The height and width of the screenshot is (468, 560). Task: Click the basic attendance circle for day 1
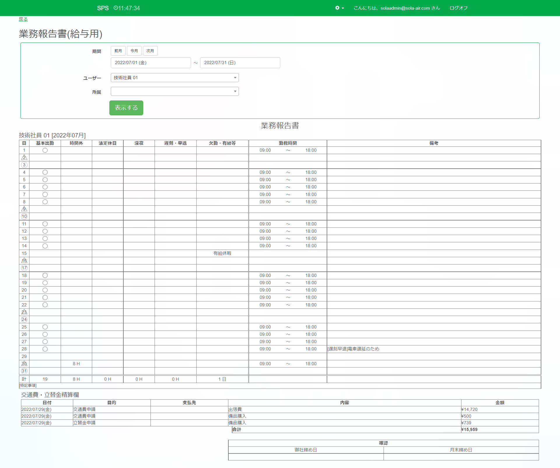tap(45, 150)
